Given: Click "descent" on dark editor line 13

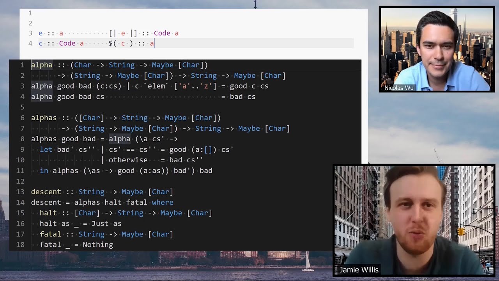Looking at the screenshot, I should click(x=46, y=192).
